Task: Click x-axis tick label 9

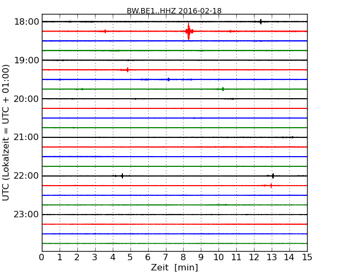Action: coord(201,257)
